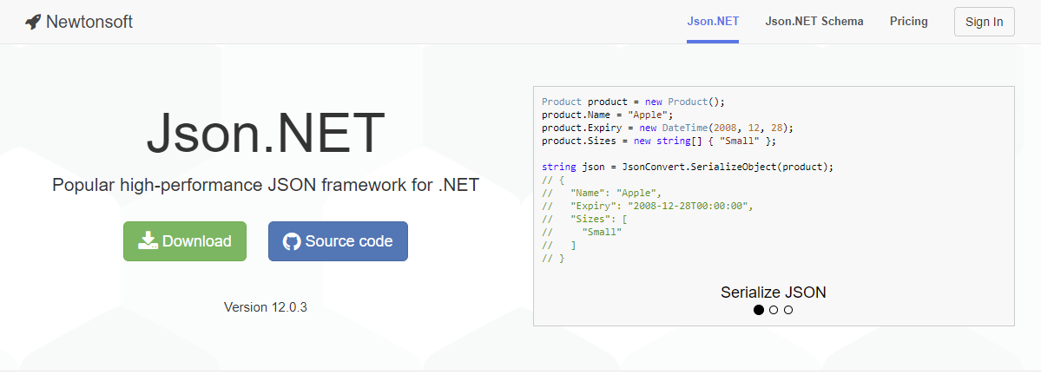
Task: Click the download tray icon
Action: 148,241
